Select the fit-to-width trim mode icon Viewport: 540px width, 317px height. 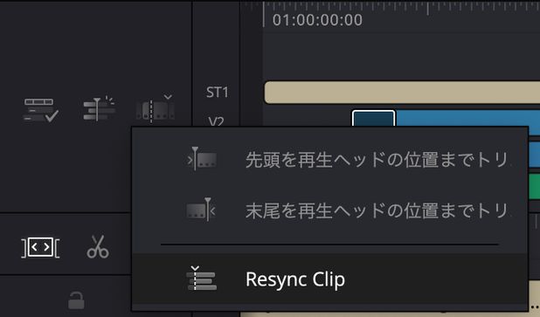click(40, 247)
